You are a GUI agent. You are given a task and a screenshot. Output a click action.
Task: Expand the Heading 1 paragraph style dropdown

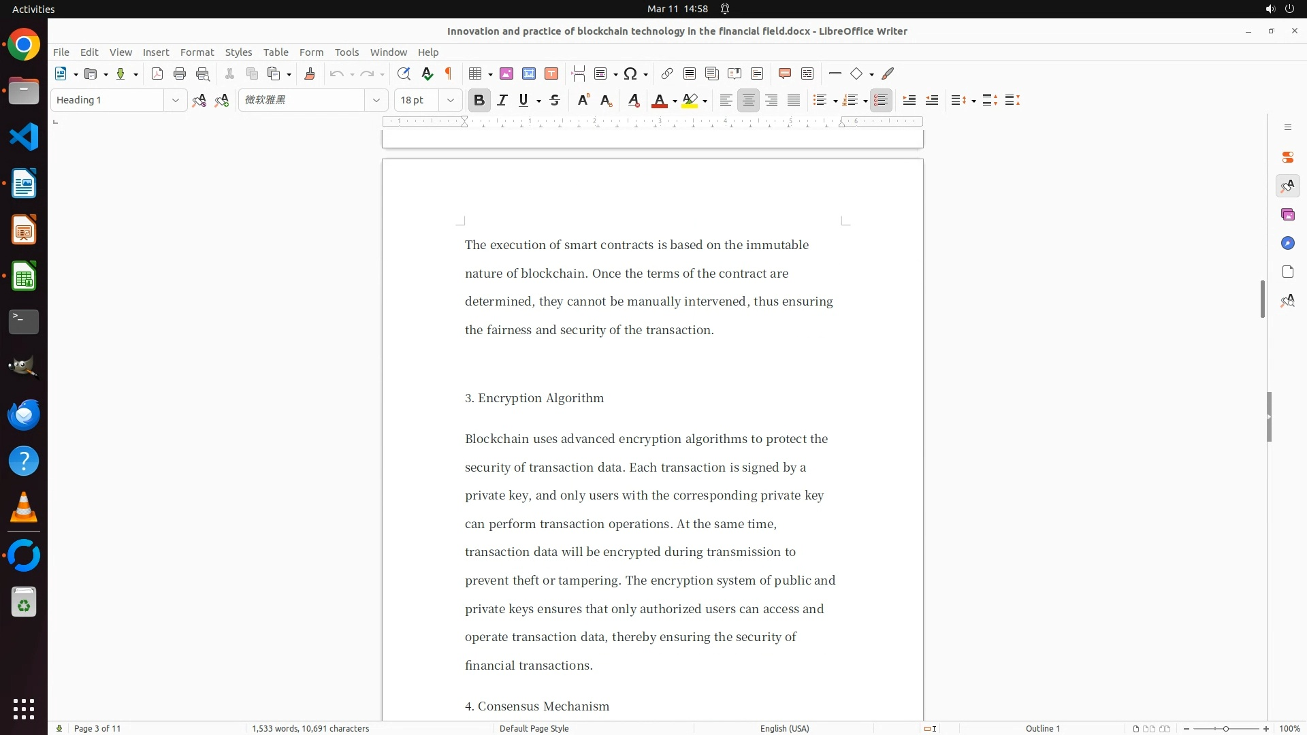coord(176,100)
